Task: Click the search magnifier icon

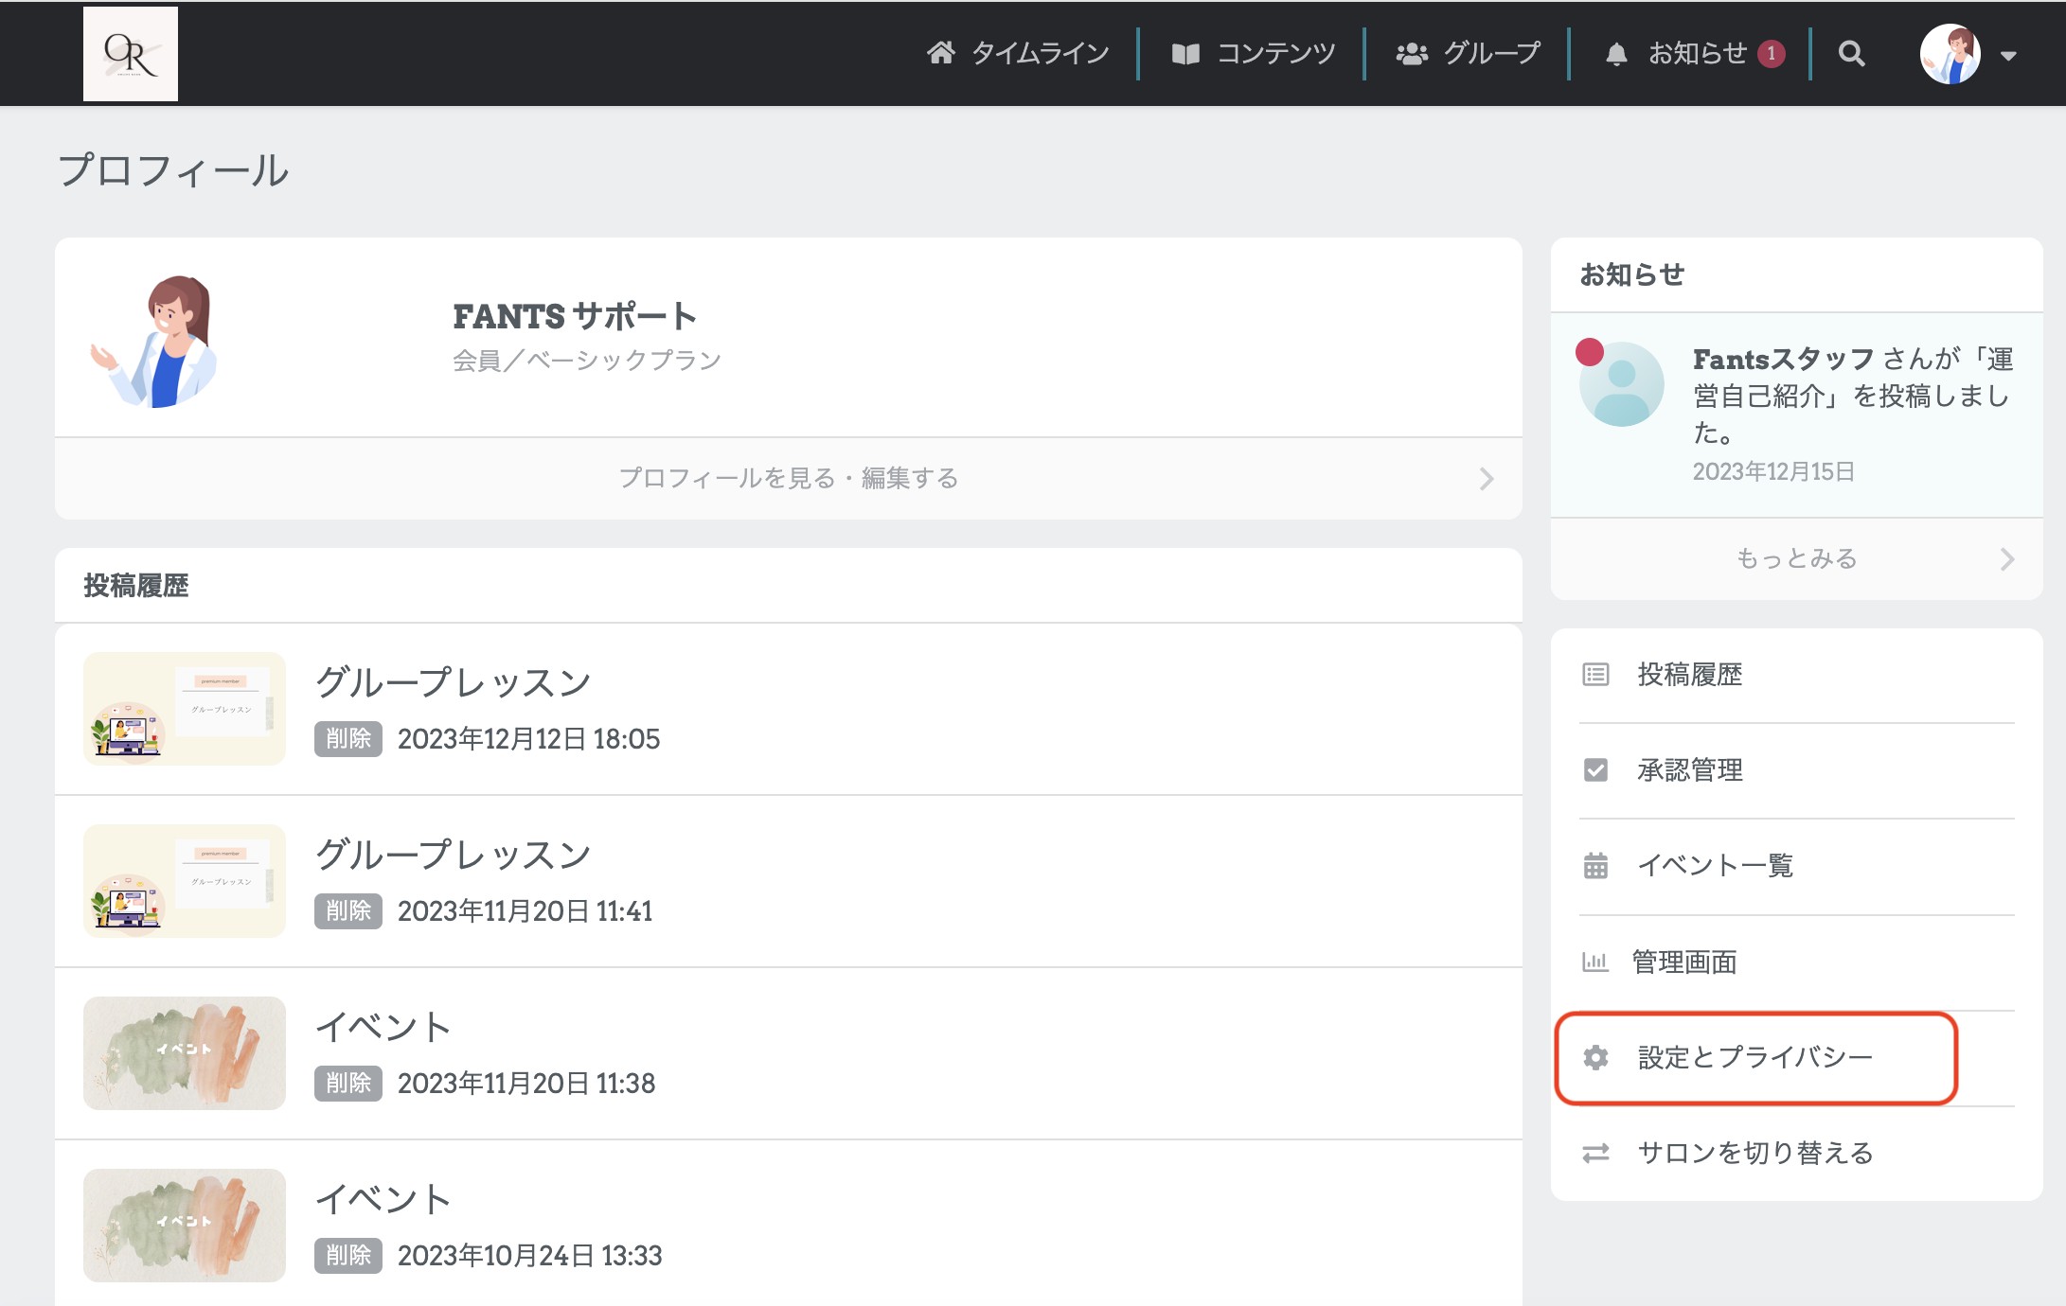Action: pyautogui.click(x=1851, y=54)
